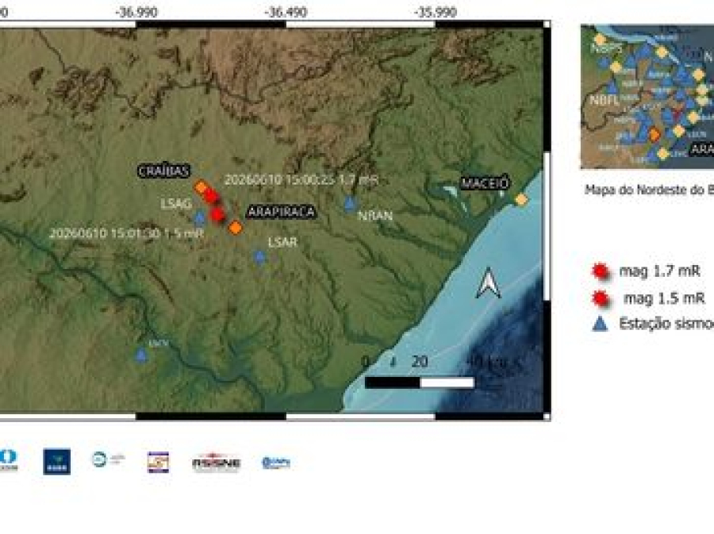
Task: Select the red 1.7 mR earthquake marker on map
Action: pos(210,196)
